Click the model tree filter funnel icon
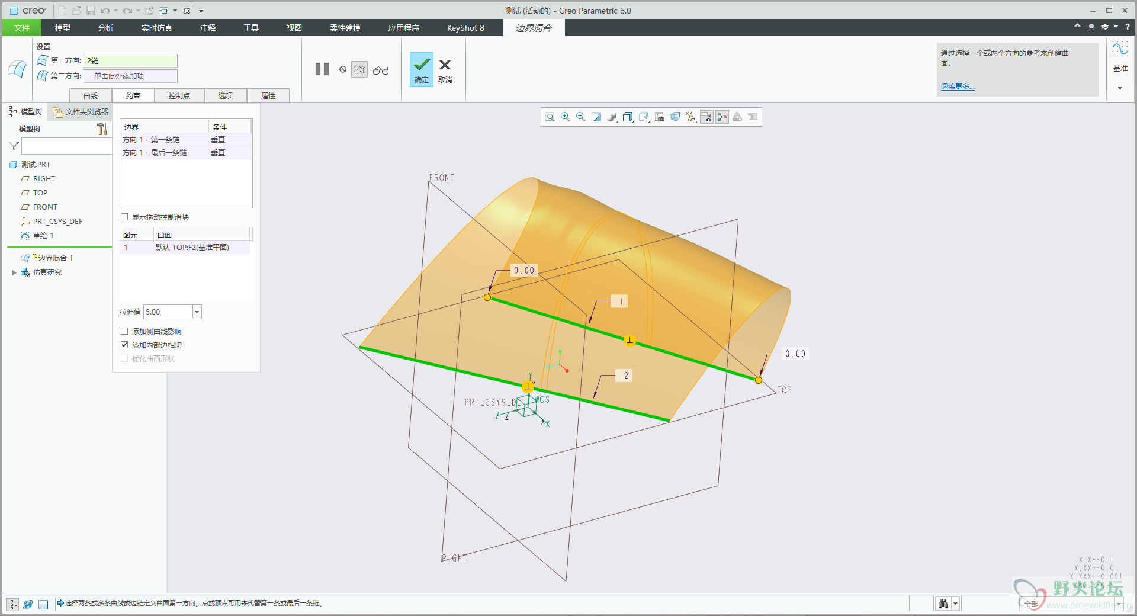The image size is (1137, 616). point(14,146)
